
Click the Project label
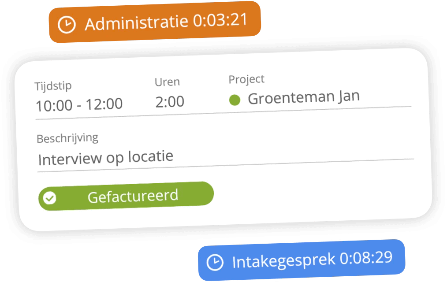point(246,79)
